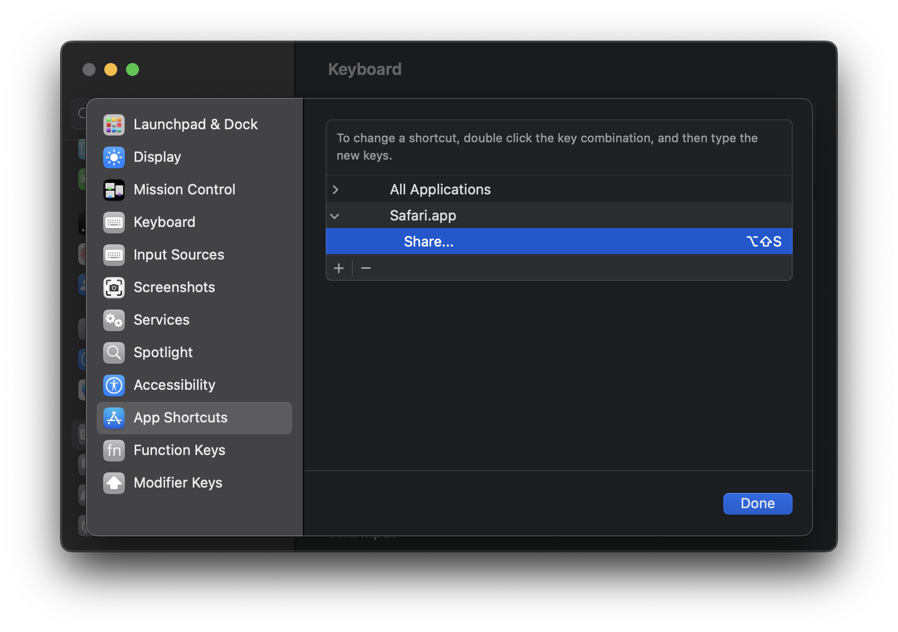Click the Mission Control icon

(114, 189)
